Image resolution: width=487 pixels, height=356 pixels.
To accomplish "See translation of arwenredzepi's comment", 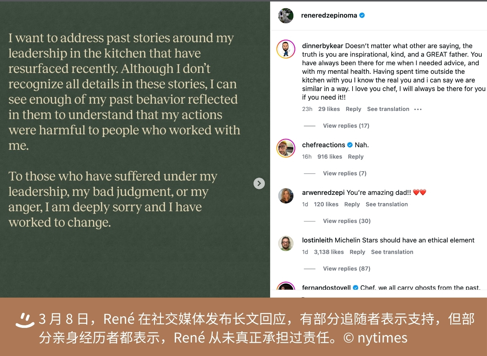I will 387,204.
